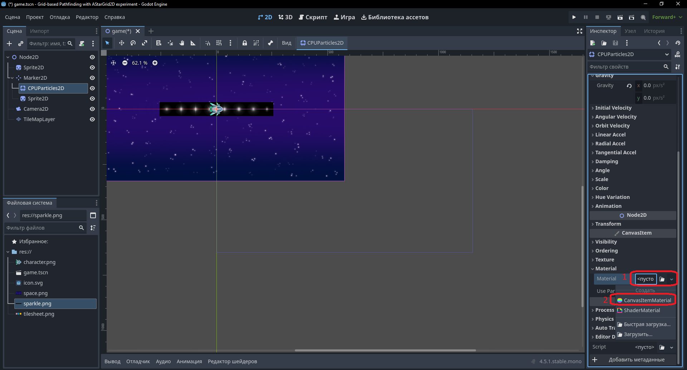Choose ShaderMaterial from the list

click(646, 310)
